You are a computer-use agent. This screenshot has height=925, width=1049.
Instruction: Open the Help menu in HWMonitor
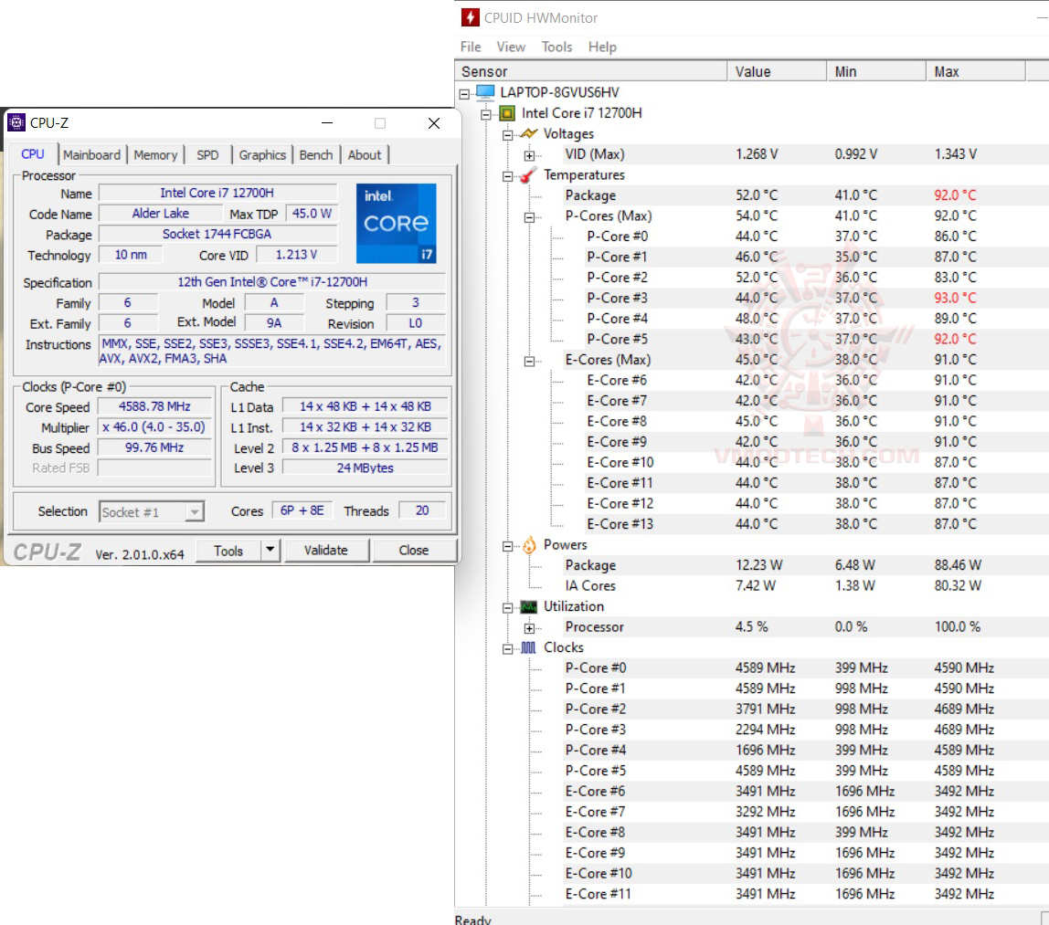pos(602,47)
